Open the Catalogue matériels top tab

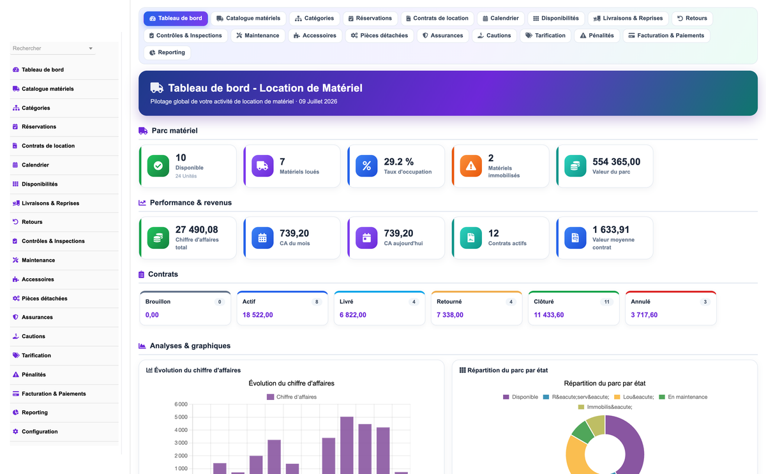pyautogui.click(x=248, y=19)
